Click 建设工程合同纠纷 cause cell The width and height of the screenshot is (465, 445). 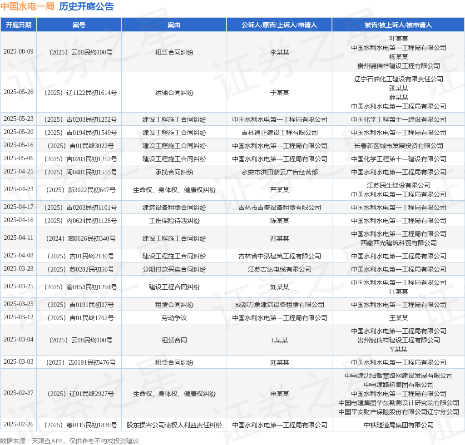click(x=174, y=287)
